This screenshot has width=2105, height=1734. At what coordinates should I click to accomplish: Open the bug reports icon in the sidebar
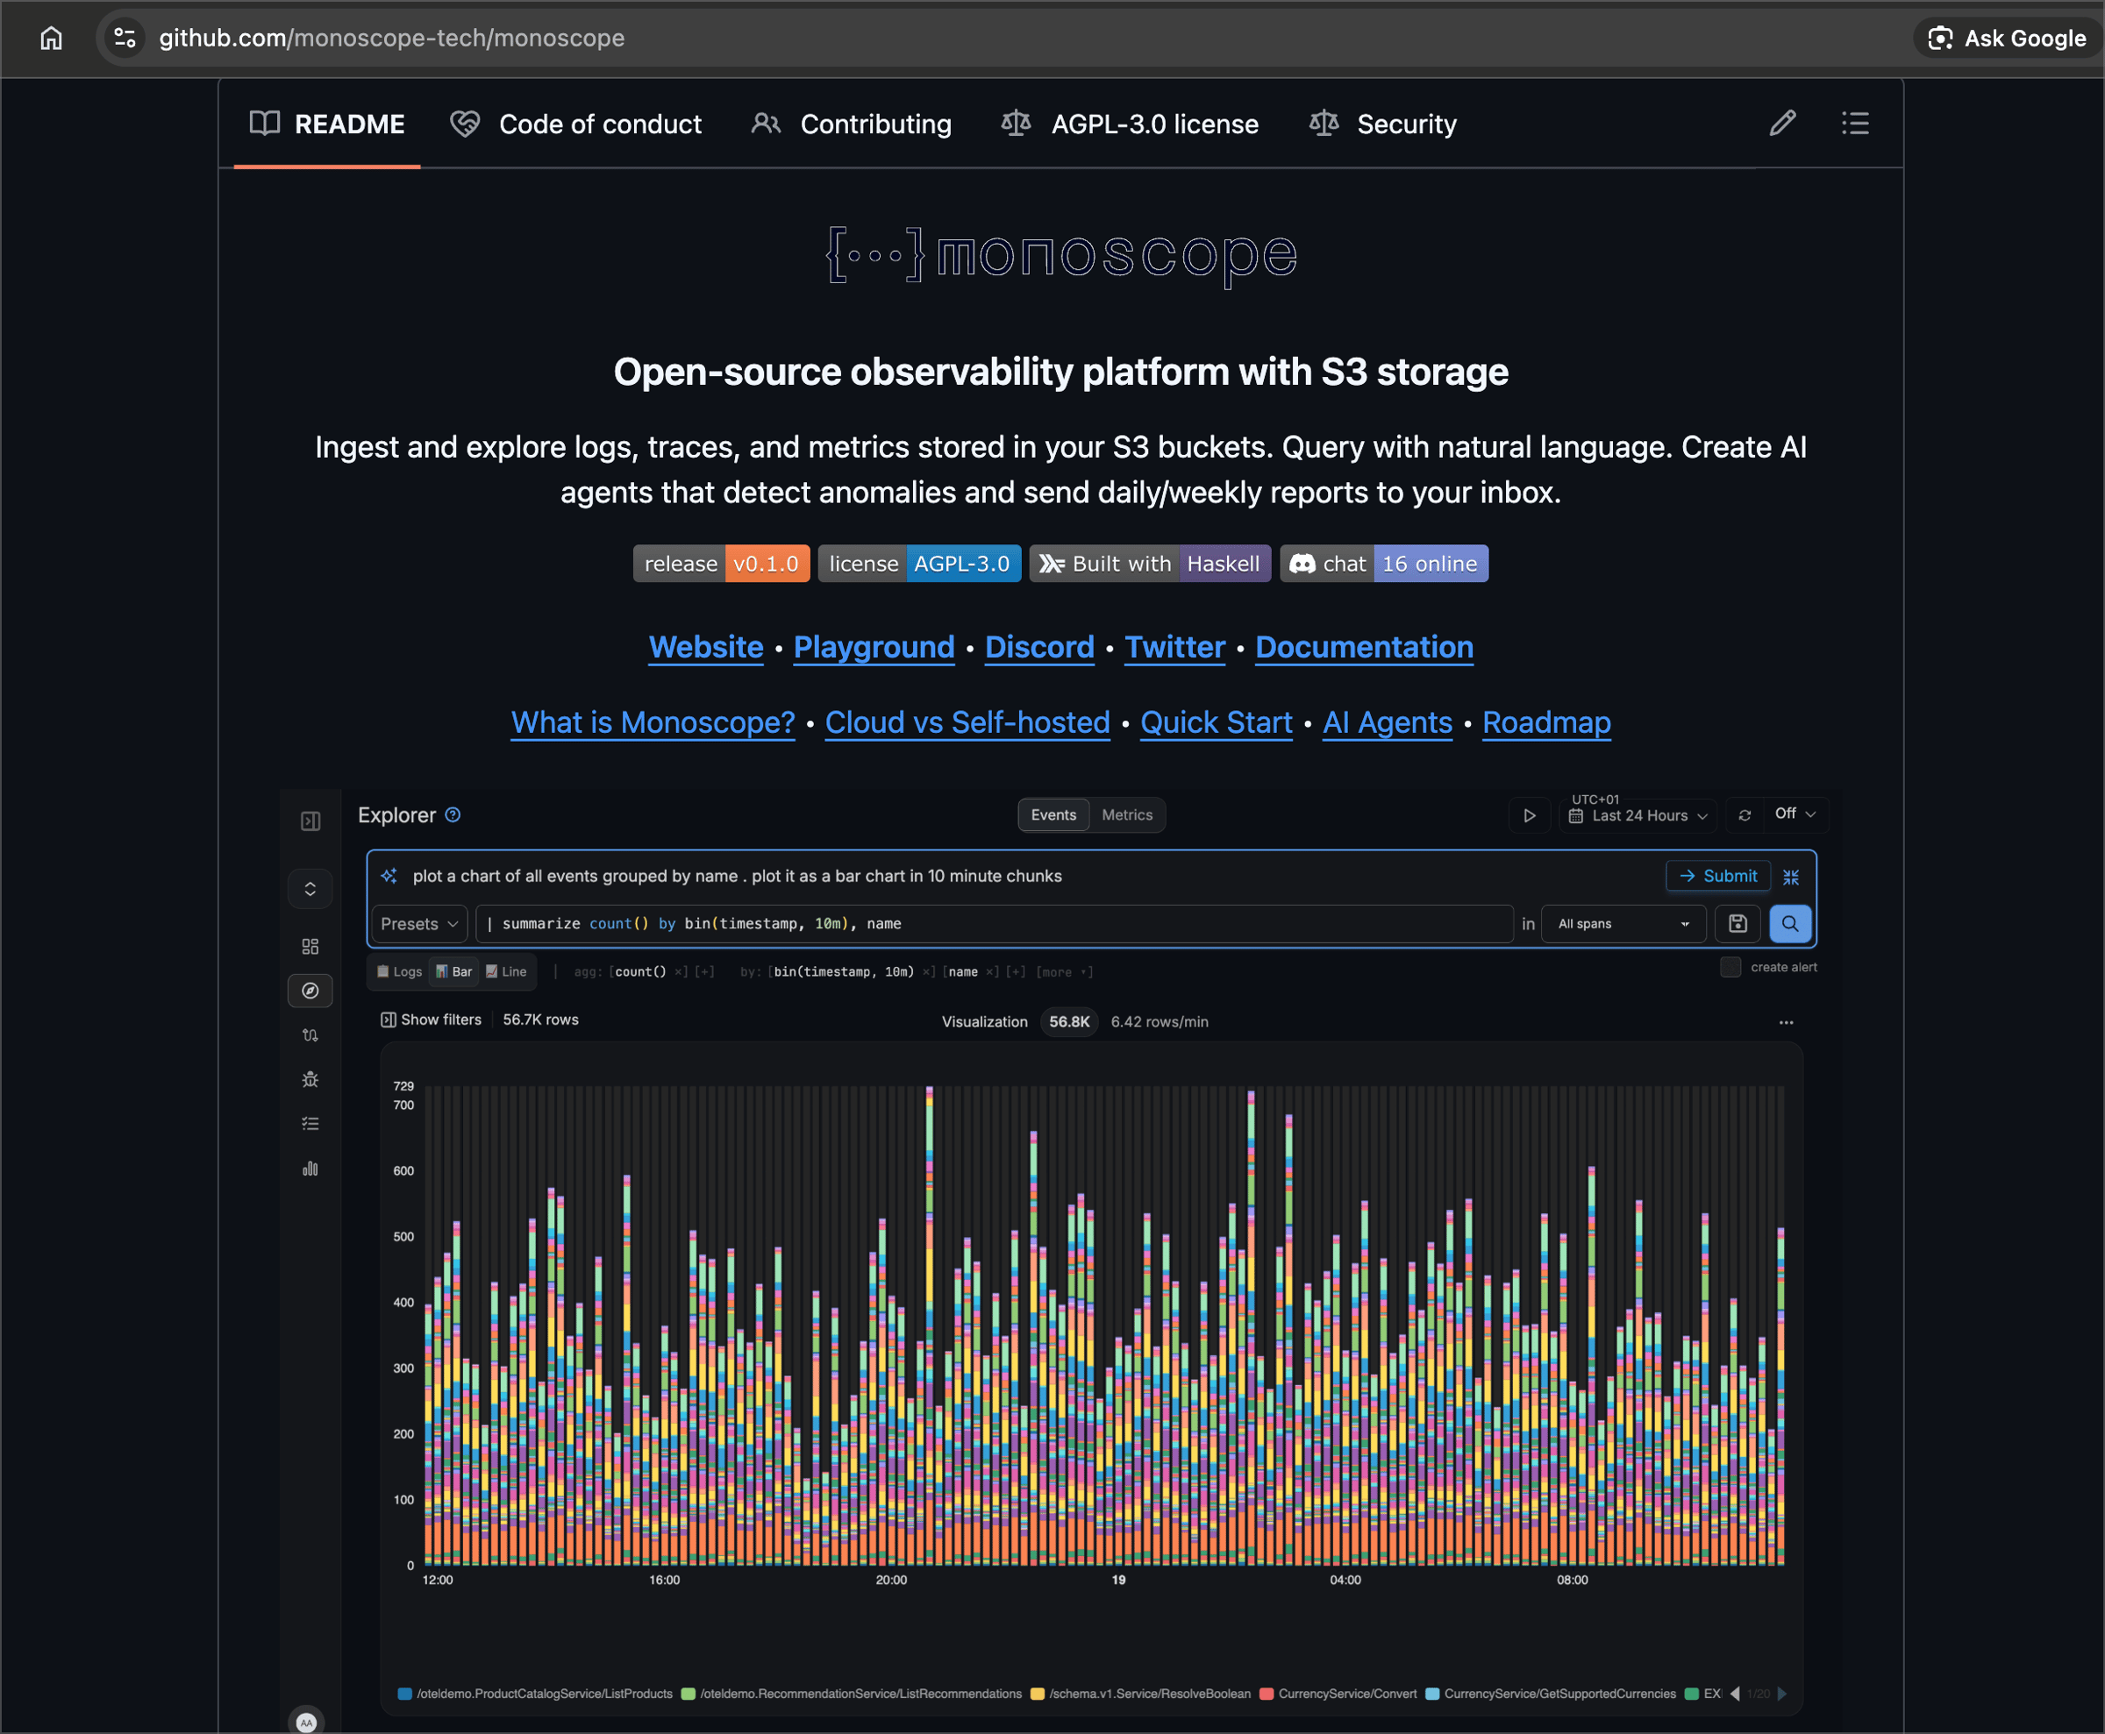click(x=310, y=1079)
